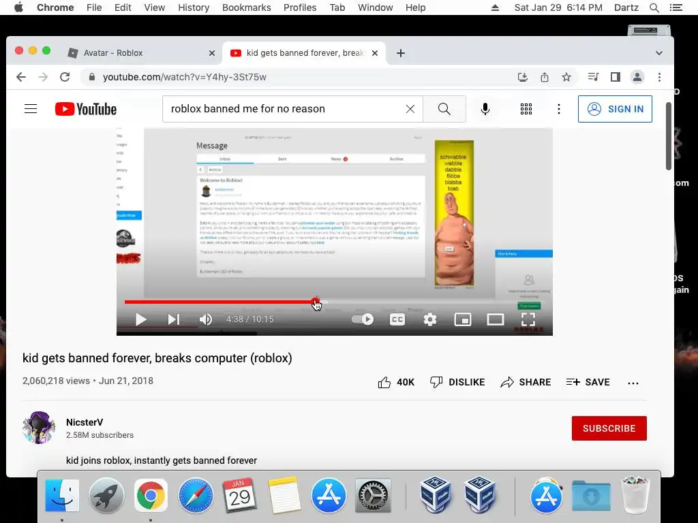Click the address bar URL
The height and width of the screenshot is (523, 698).
(x=184, y=77)
